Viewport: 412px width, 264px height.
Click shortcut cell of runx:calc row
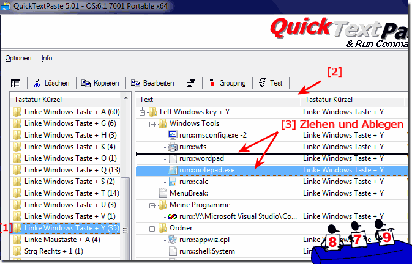(x=353, y=182)
